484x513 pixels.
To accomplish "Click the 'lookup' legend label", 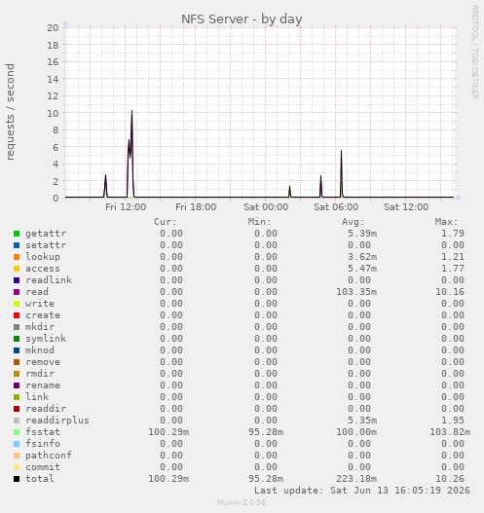I will pos(43,257).
